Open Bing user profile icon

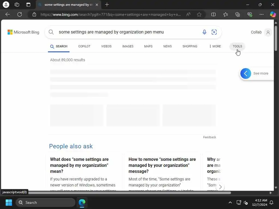(268, 32)
